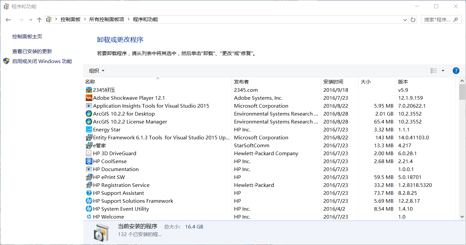The height and width of the screenshot is (245, 466).
Task: Click the Entity Framework 6.1.3 Tools icon
Action: [x=89, y=137]
